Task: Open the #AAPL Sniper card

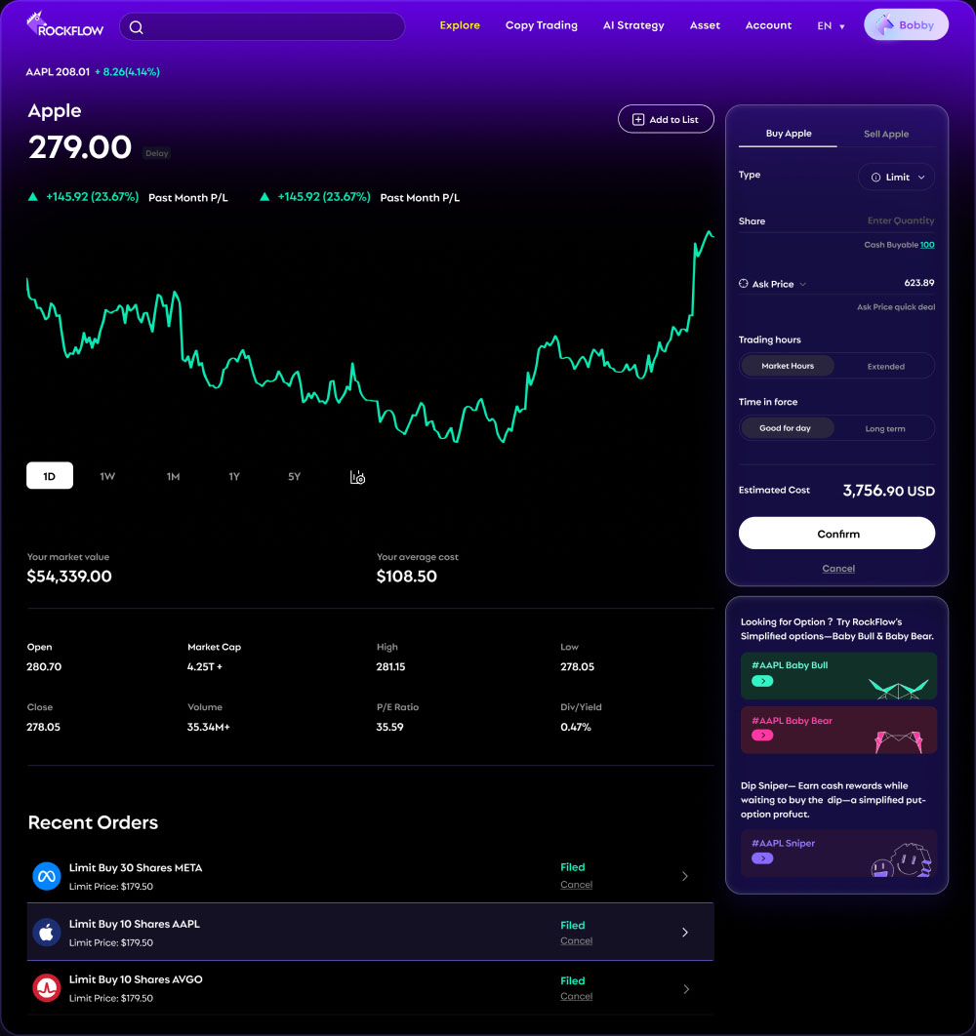Action: tap(838, 853)
